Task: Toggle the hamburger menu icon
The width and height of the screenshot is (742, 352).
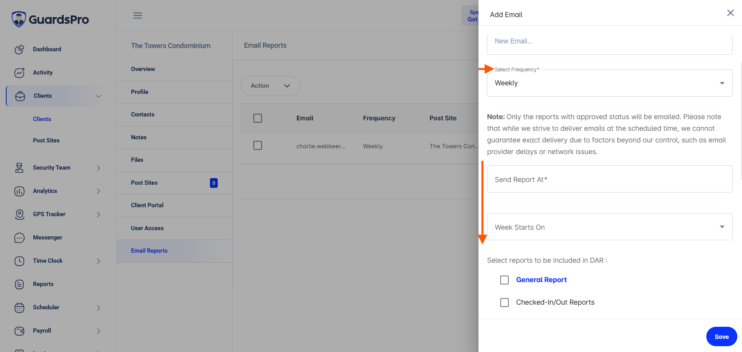Action: point(138,16)
